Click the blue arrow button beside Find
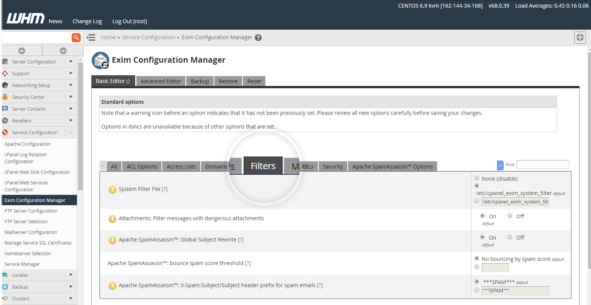The height and width of the screenshot is (305, 591). click(500, 165)
